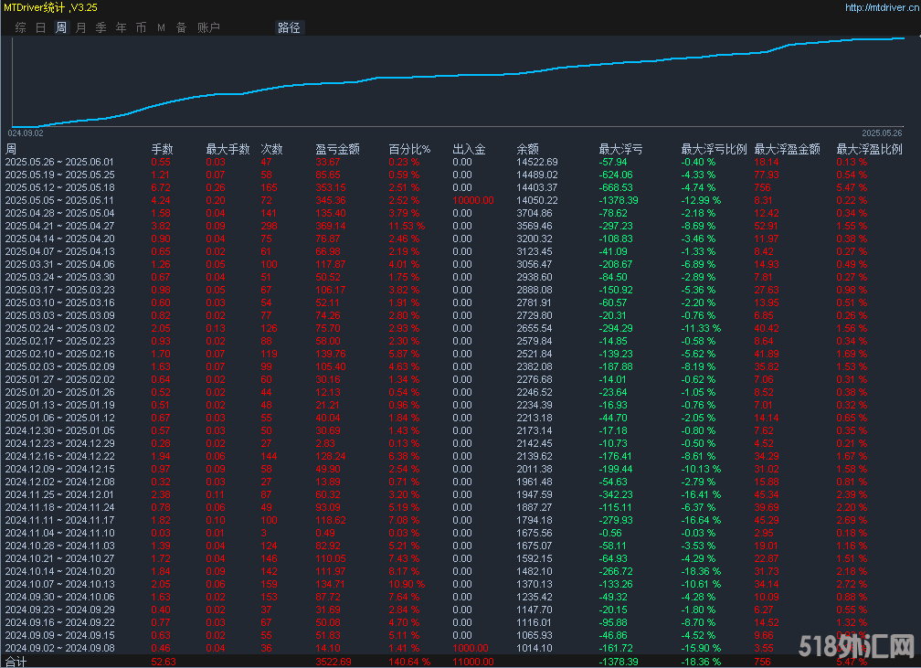Click profit amount 369.14
Screen dimensions: 921x668
point(331,227)
